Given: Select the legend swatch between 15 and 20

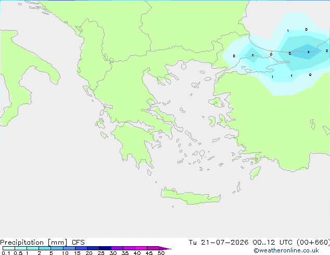Looking at the screenshot, I should tap(81, 248).
